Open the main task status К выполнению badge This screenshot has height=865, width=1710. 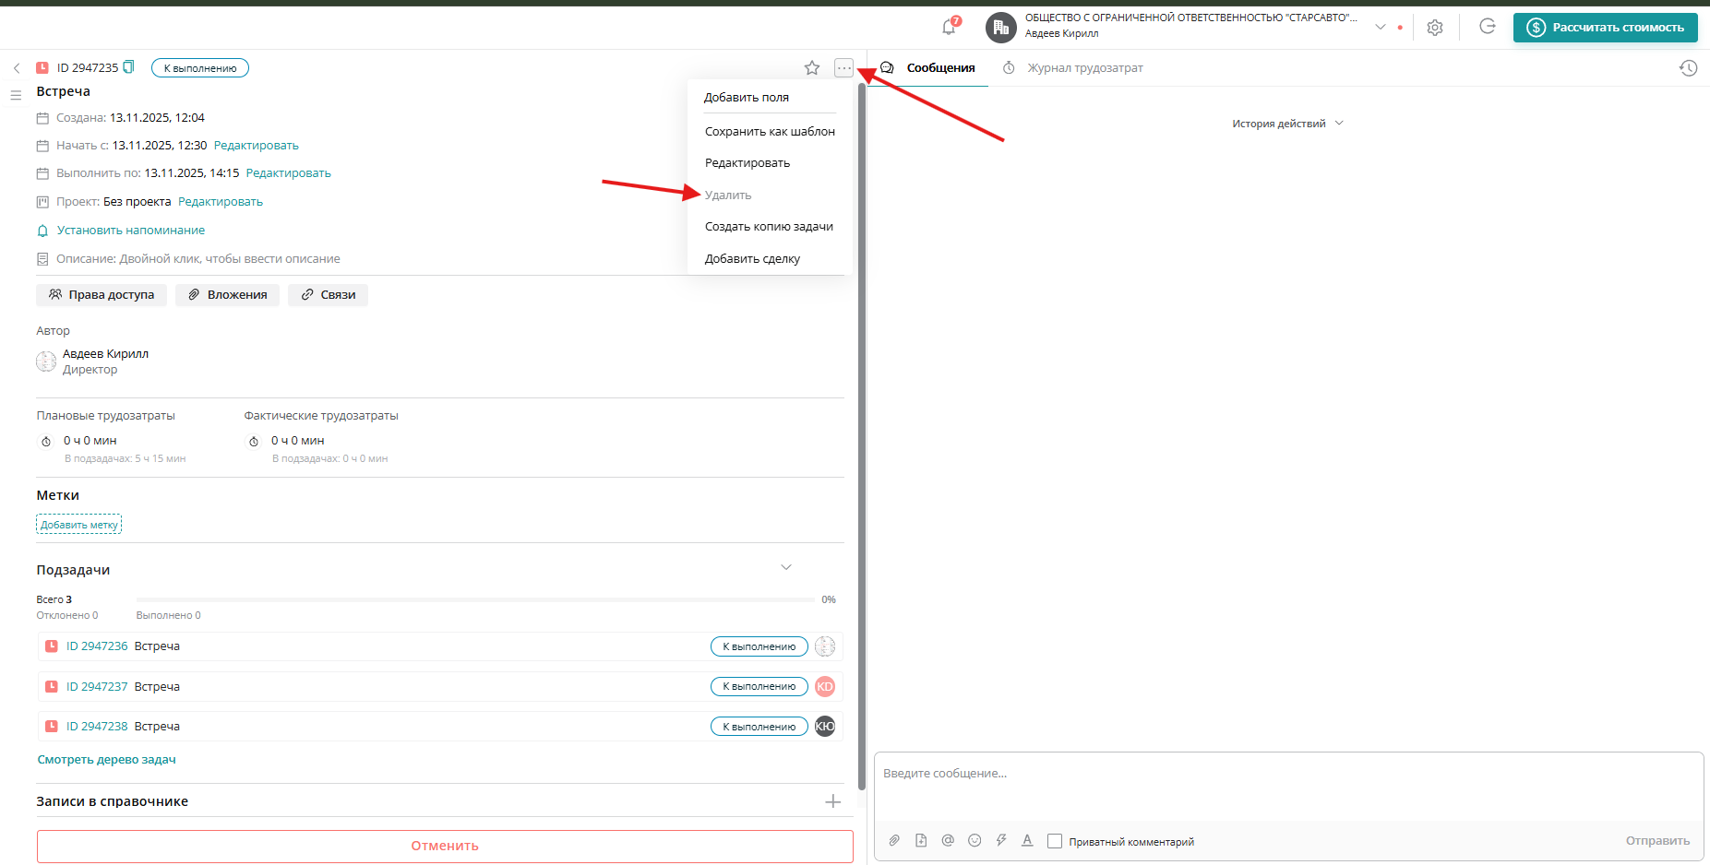tap(200, 68)
